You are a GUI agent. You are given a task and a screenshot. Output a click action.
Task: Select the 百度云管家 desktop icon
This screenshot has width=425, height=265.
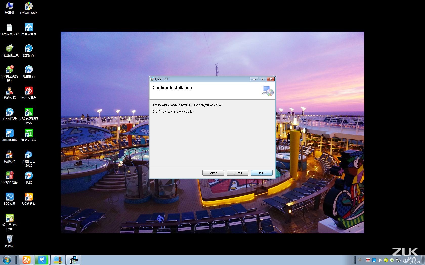(29, 29)
